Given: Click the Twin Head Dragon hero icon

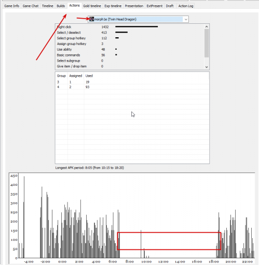Looking at the screenshot, I should [91, 19].
